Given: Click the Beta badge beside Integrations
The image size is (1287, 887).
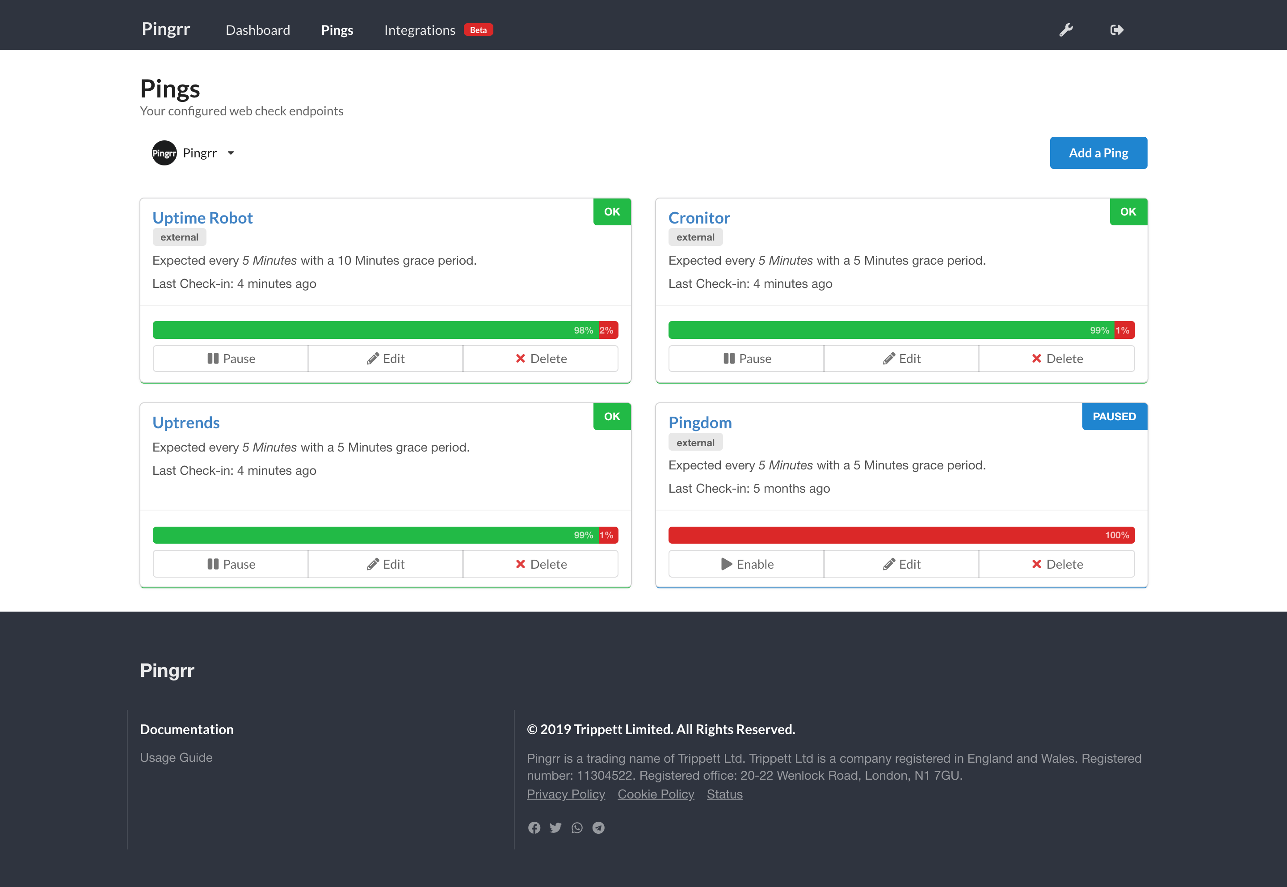Looking at the screenshot, I should [x=478, y=30].
